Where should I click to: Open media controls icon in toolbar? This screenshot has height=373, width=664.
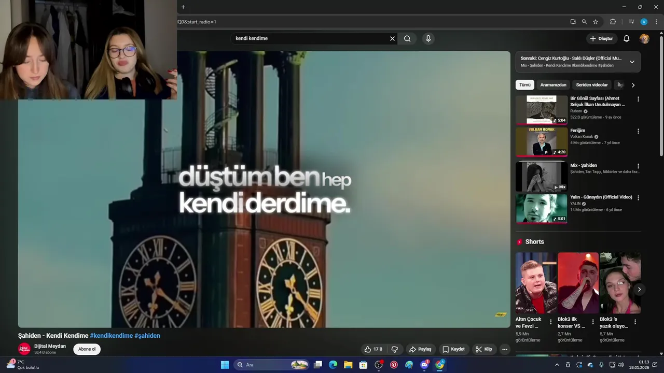[631, 22]
